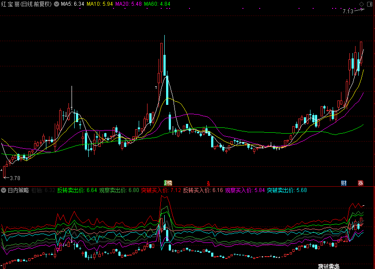Open dropdown next to 红宝丽 chart title
The image size is (375, 269).
click(x=56, y=4)
